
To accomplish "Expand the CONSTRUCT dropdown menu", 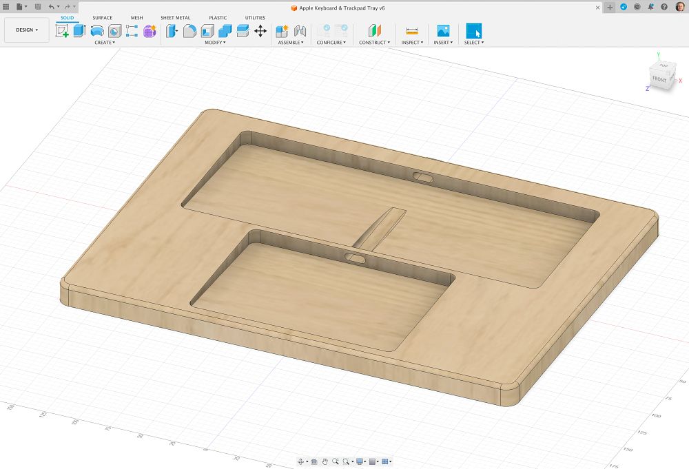I will tap(374, 43).
